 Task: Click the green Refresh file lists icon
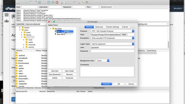[49, 2]
